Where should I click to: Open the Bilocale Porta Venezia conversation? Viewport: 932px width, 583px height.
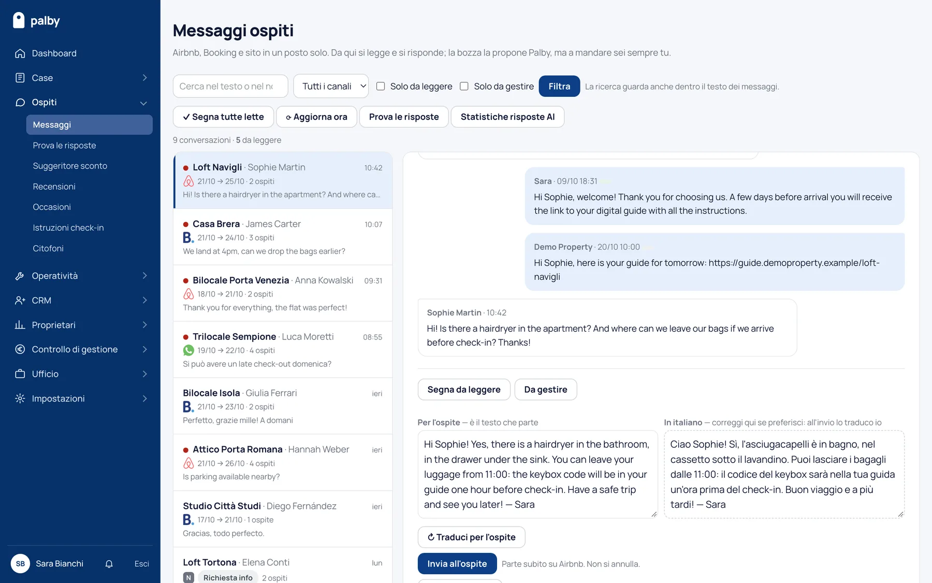coord(283,293)
